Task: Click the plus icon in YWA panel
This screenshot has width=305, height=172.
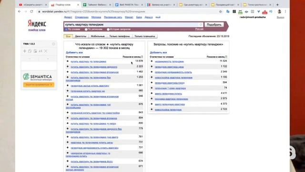Action: [25, 51]
